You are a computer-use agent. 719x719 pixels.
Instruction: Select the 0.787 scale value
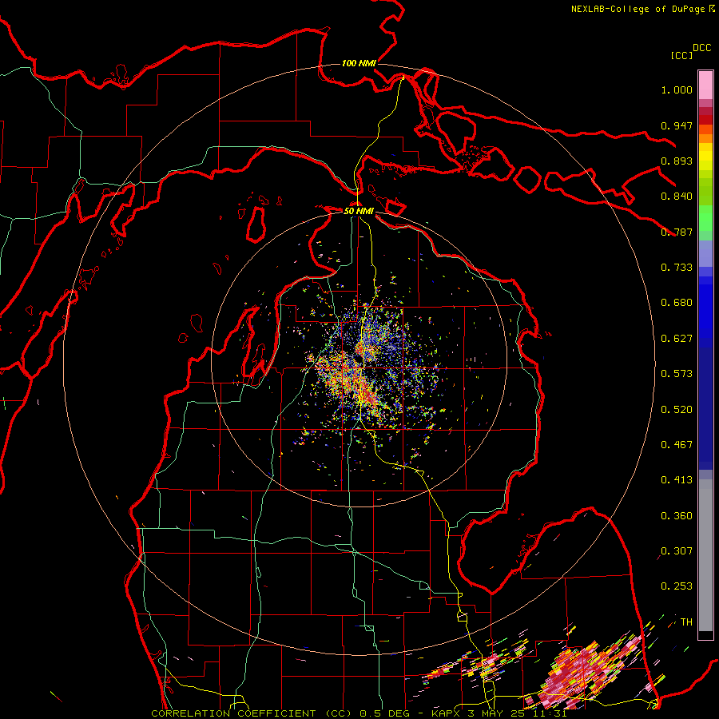pos(677,232)
